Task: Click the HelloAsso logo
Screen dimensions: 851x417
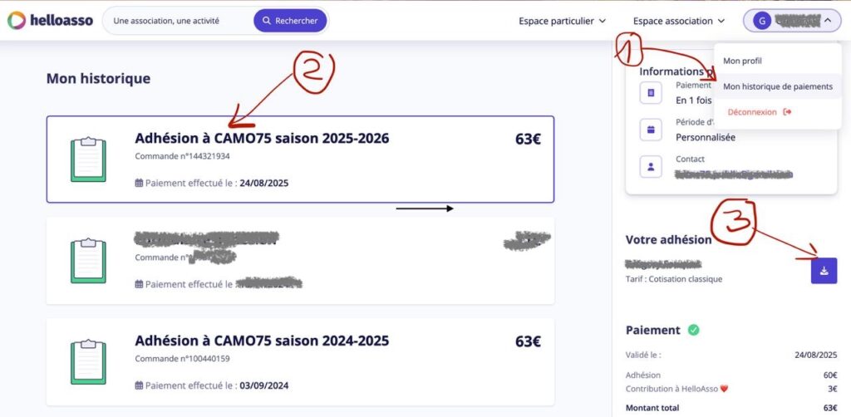Action: click(48, 21)
